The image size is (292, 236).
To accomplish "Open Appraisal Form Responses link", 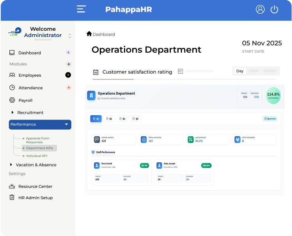I will (37, 140).
